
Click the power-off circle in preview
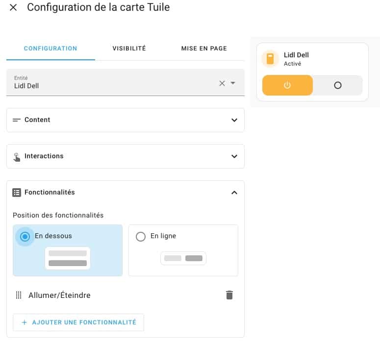(338, 85)
